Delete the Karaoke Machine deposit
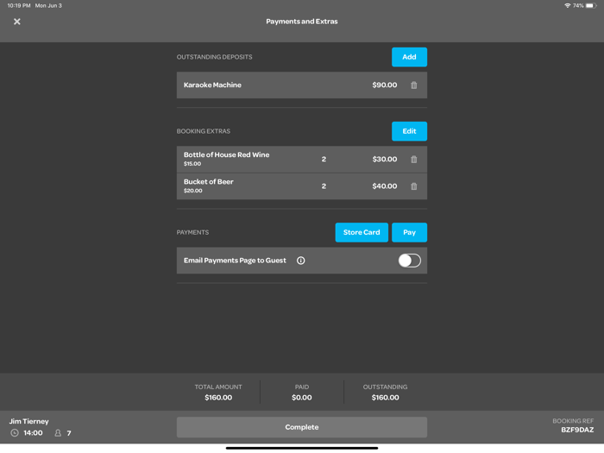604x453 pixels. 413,85
